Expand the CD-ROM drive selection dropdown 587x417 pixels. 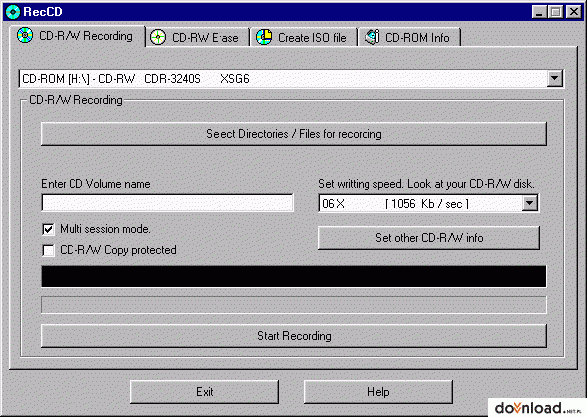554,79
